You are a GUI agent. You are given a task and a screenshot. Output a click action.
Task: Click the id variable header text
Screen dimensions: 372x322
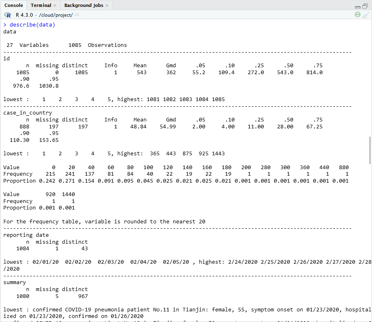click(x=7, y=58)
